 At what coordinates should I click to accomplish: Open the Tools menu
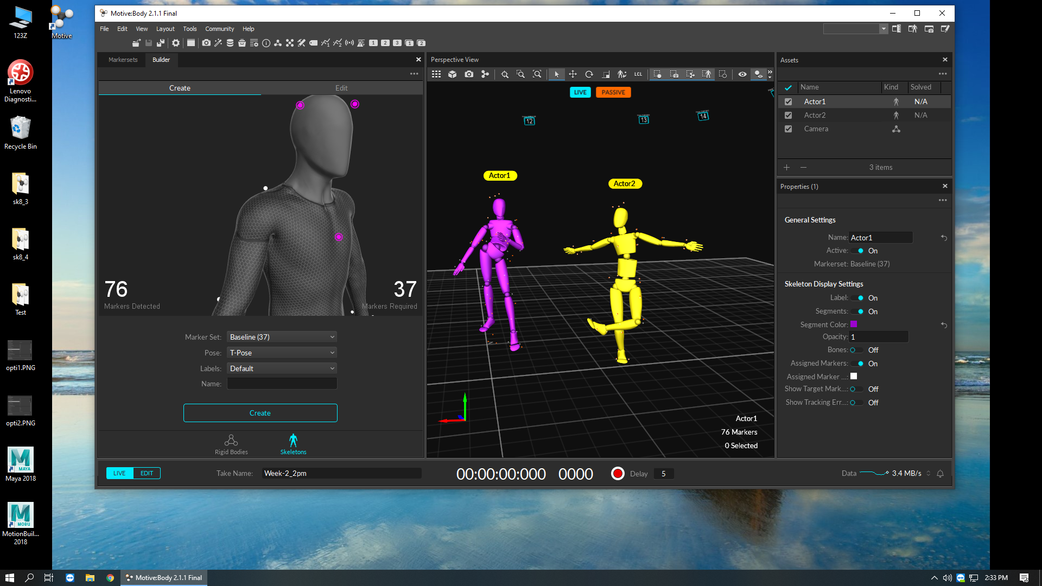[x=189, y=29]
